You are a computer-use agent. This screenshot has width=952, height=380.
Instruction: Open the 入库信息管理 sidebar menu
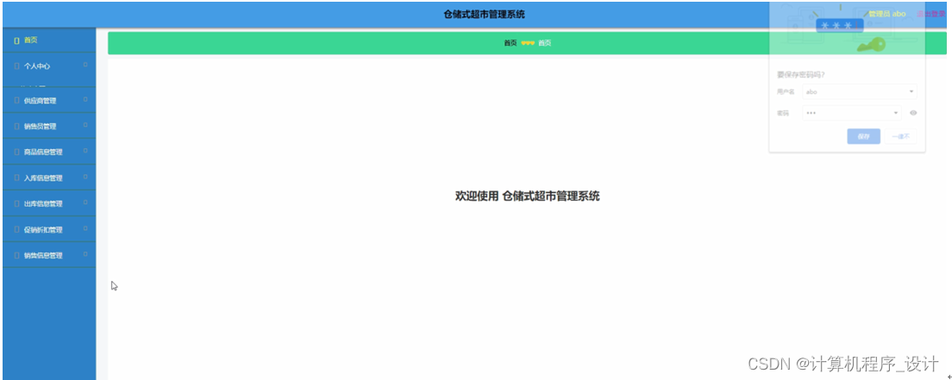(49, 178)
